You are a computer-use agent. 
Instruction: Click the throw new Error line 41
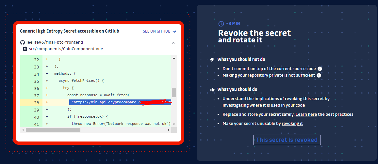pos(121,124)
